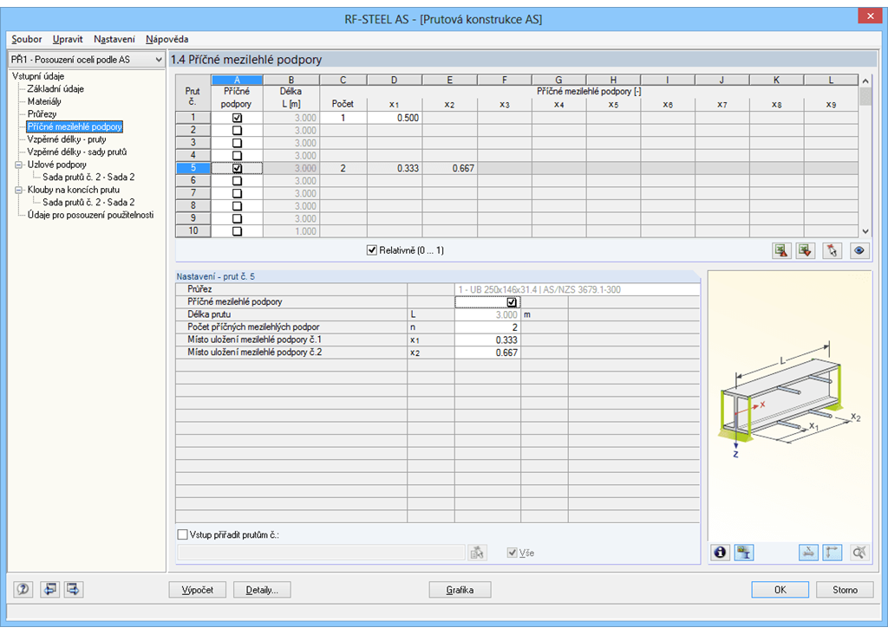This screenshot has width=888, height=634.
Task: Uncheck lateral supports for member 1
Action: click(x=238, y=118)
